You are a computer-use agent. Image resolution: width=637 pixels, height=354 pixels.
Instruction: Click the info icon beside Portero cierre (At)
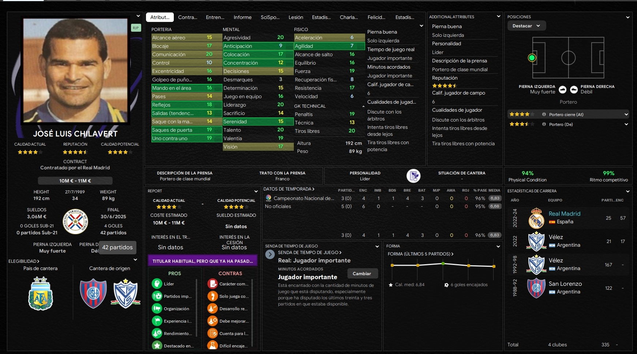(x=544, y=114)
